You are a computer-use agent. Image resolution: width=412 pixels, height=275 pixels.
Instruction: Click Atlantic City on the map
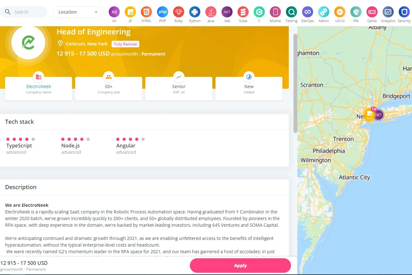(354, 177)
